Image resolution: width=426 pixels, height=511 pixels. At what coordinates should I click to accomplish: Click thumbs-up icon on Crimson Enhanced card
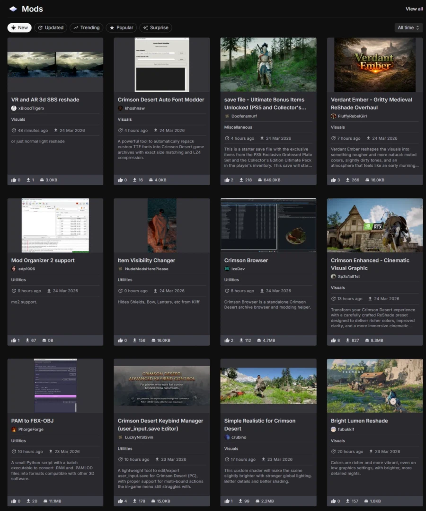(334, 341)
